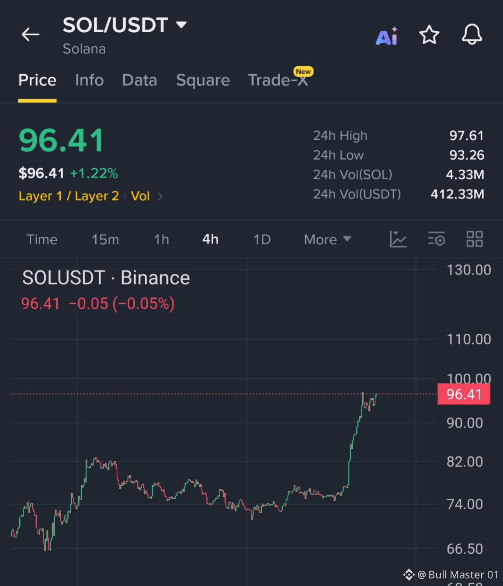The image size is (503, 586).
Task: Tap the red 96.41 price axis label
Action: click(464, 394)
